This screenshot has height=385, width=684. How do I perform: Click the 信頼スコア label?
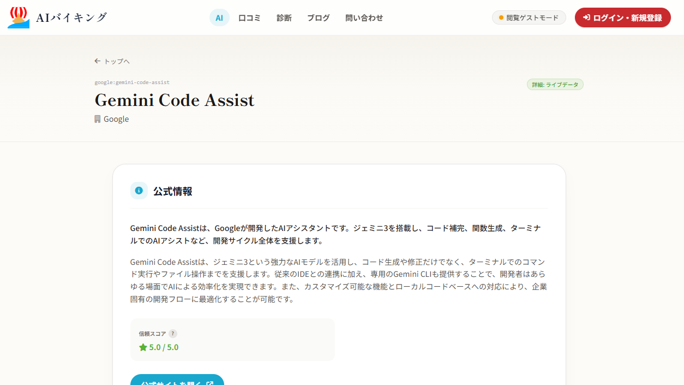pyautogui.click(x=152, y=334)
